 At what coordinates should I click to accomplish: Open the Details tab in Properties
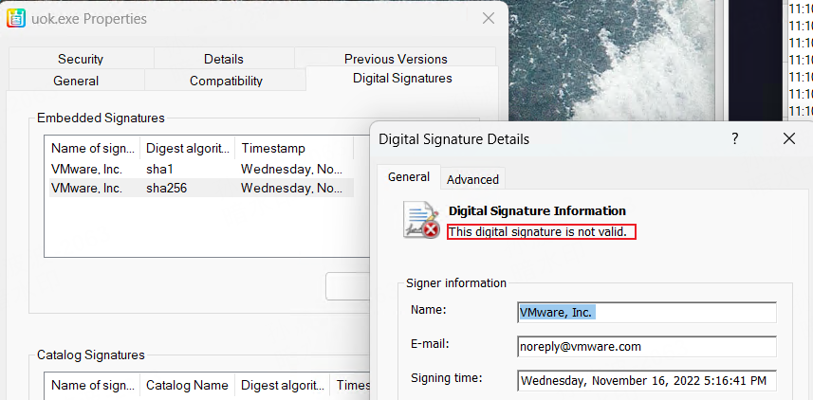[x=223, y=59]
